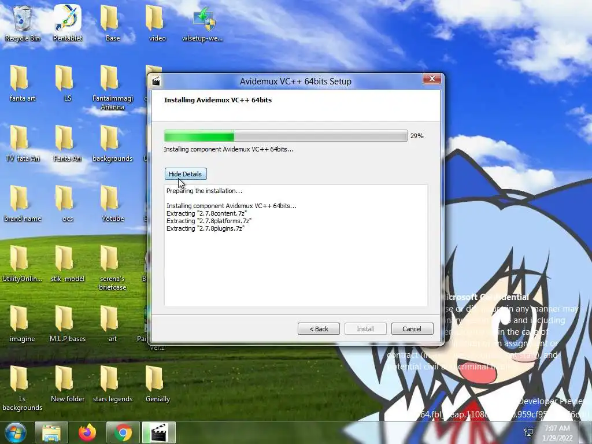Select the stik model folder

[x=68, y=264]
